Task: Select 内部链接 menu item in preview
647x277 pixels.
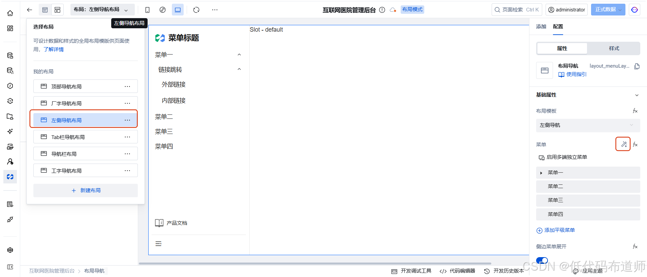Action: pos(174,101)
